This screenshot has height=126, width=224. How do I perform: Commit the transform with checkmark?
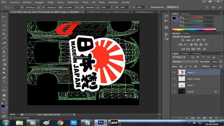220,7
